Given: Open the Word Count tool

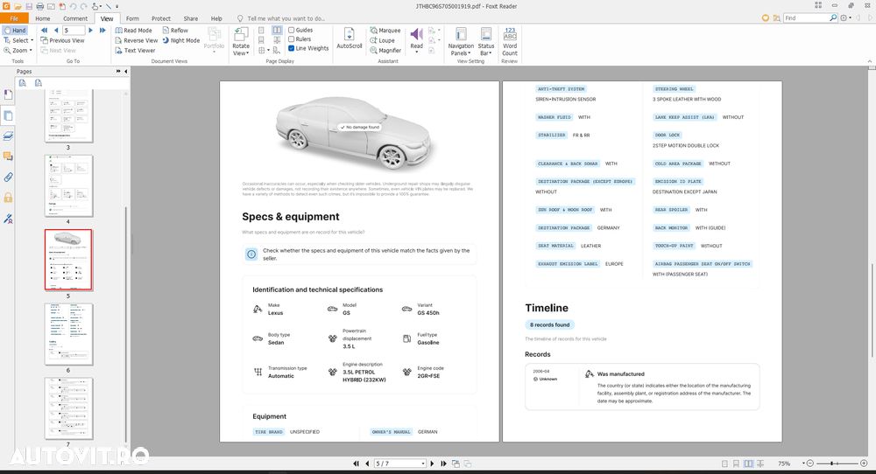Looking at the screenshot, I should [509, 41].
